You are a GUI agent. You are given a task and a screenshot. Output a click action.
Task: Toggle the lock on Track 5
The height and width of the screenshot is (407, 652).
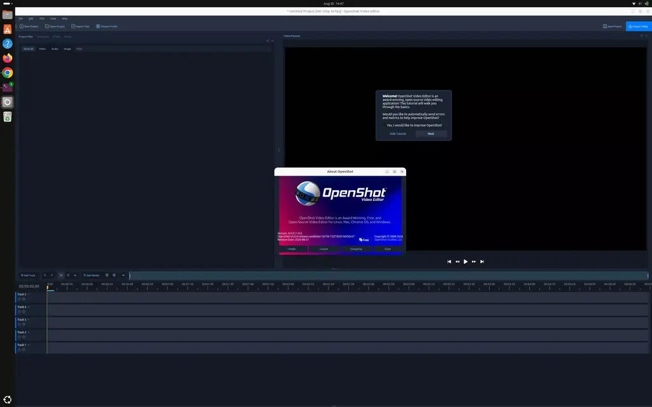coord(19,299)
